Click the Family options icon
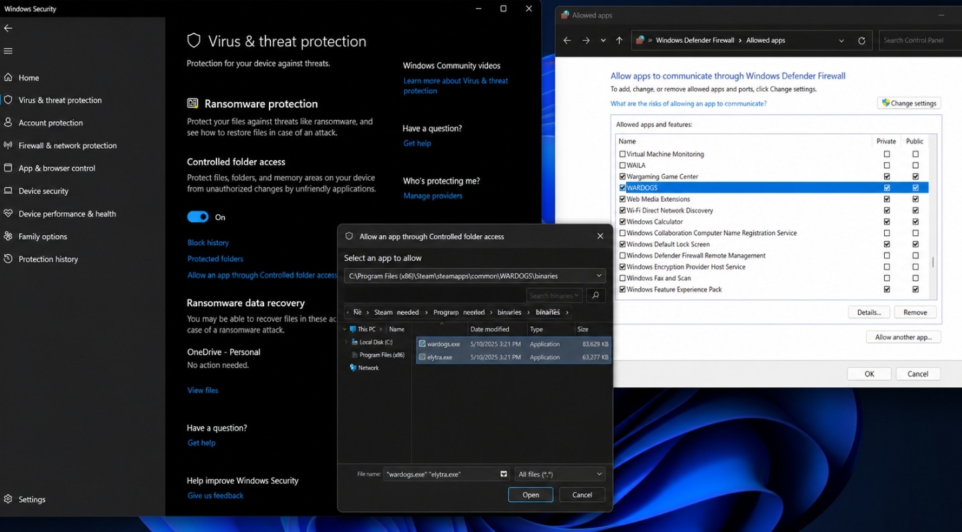This screenshot has height=532, width=962. click(8, 236)
